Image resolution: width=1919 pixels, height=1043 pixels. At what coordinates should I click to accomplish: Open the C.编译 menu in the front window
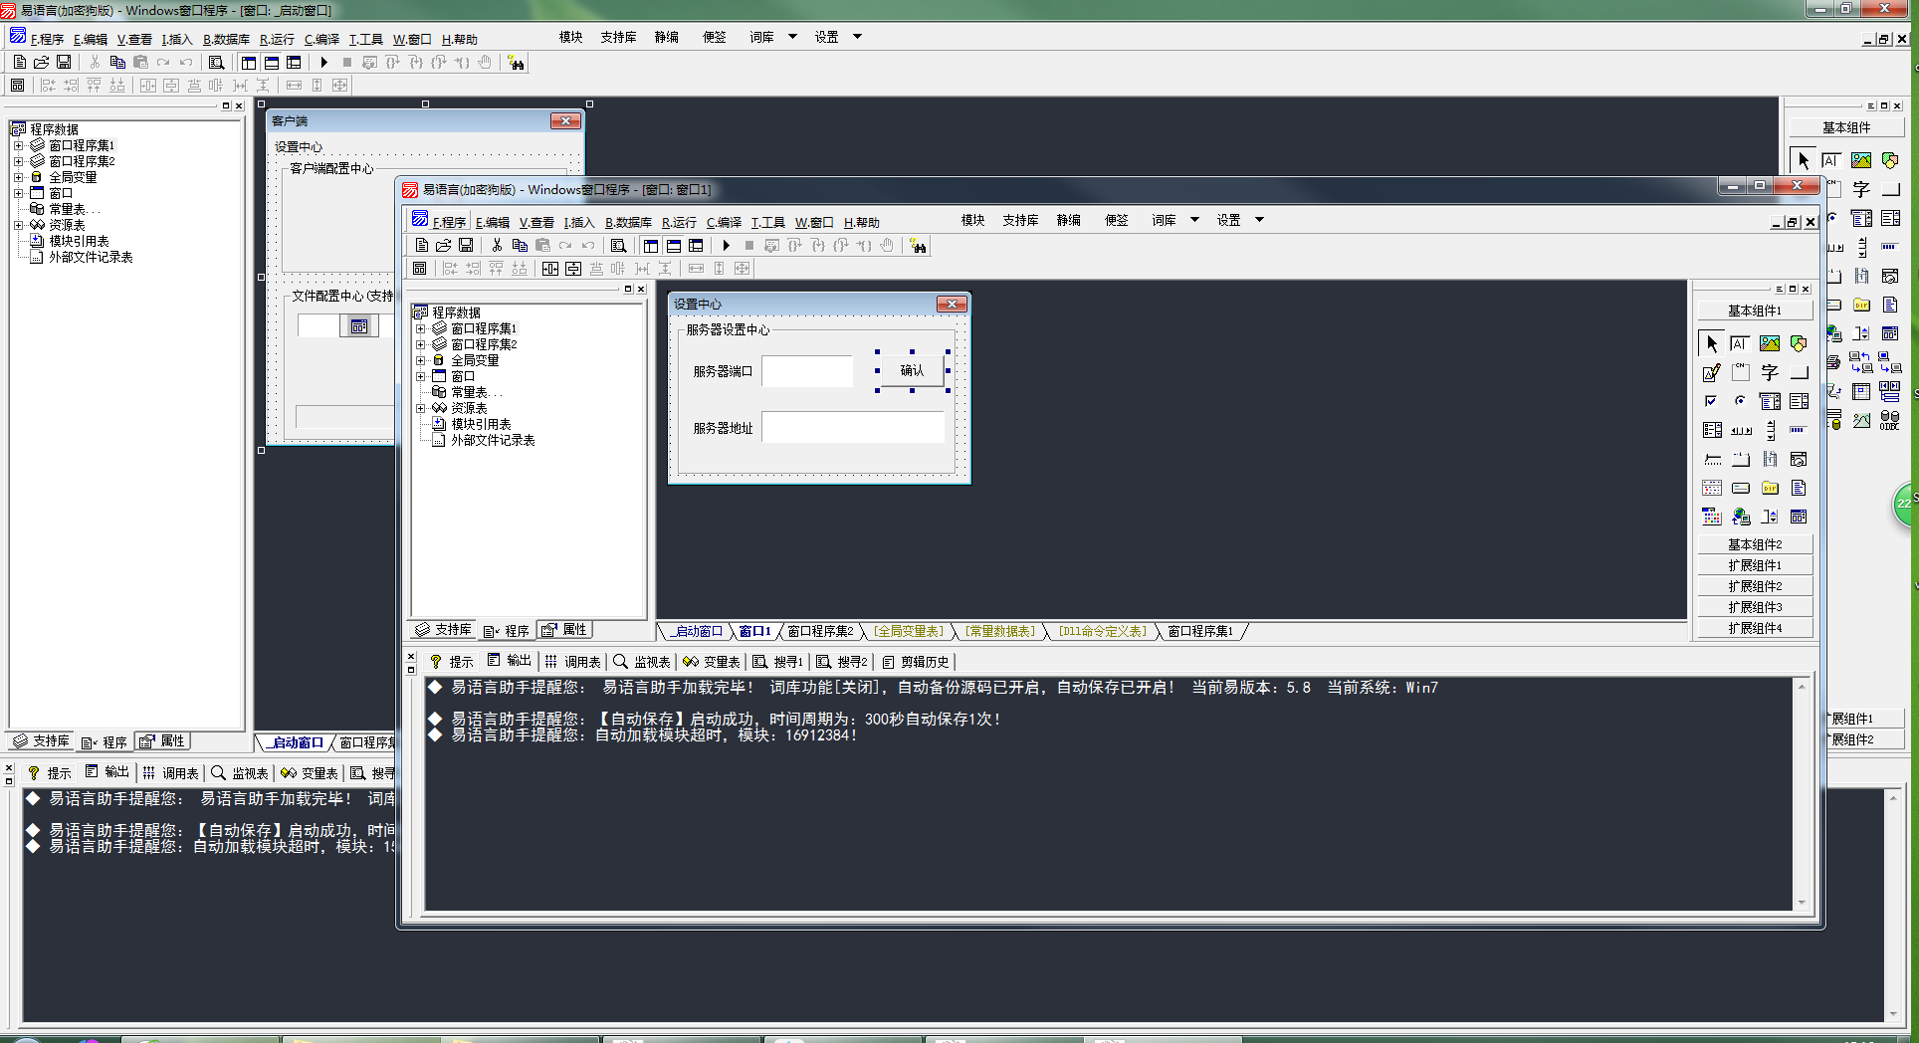[x=724, y=222]
